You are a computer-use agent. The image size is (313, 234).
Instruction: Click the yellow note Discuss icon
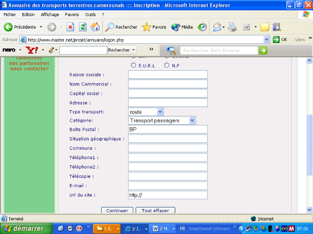click(x=264, y=27)
